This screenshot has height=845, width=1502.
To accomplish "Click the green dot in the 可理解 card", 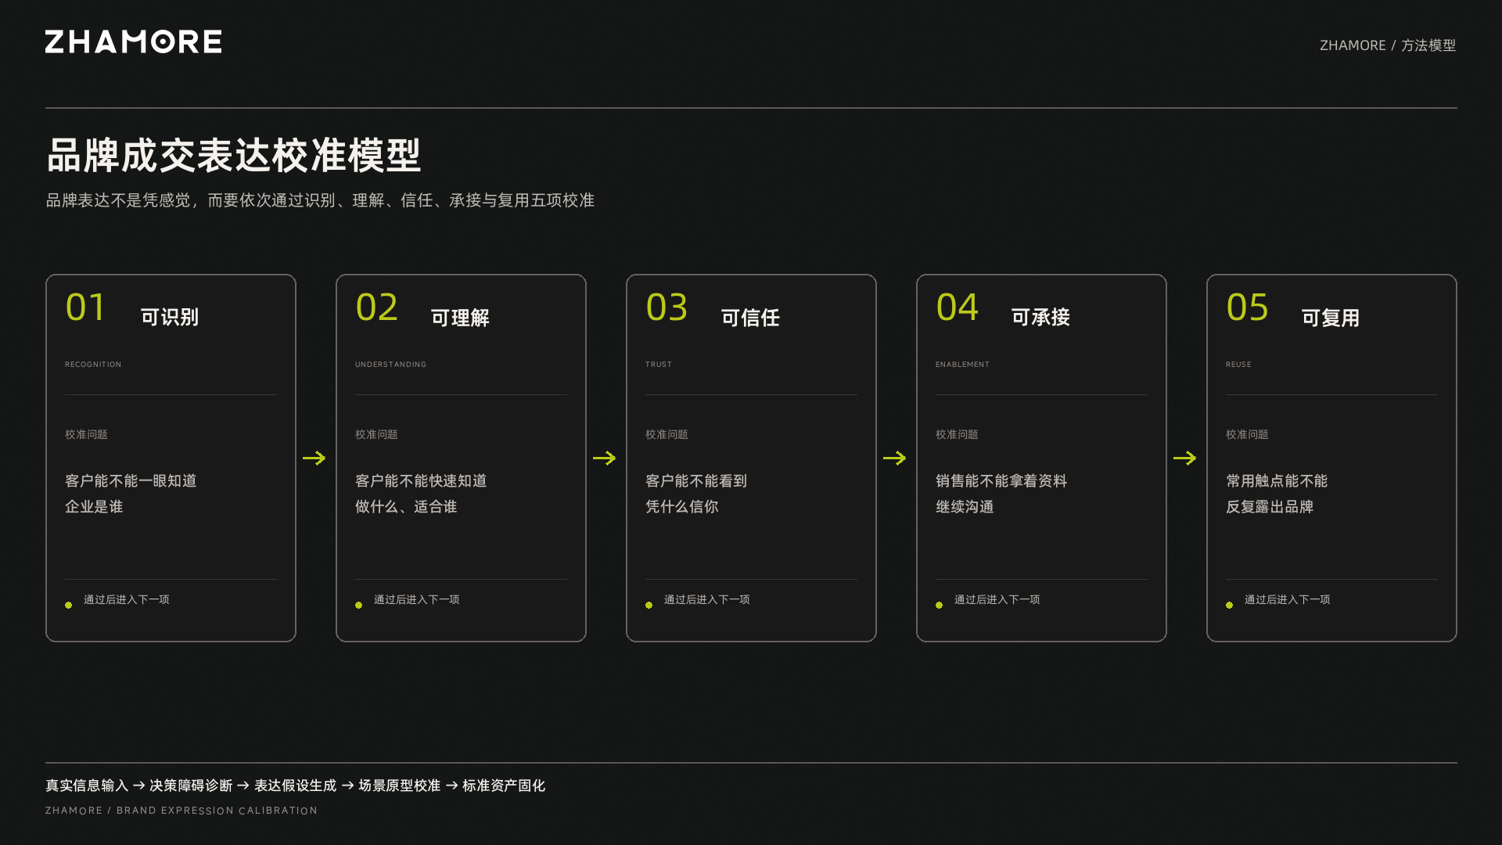I will click(x=359, y=605).
